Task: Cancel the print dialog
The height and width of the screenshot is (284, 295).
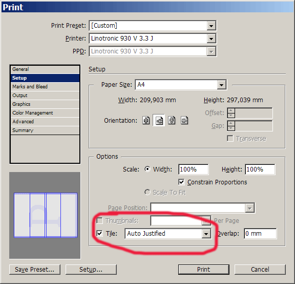Action: [x=260, y=270]
